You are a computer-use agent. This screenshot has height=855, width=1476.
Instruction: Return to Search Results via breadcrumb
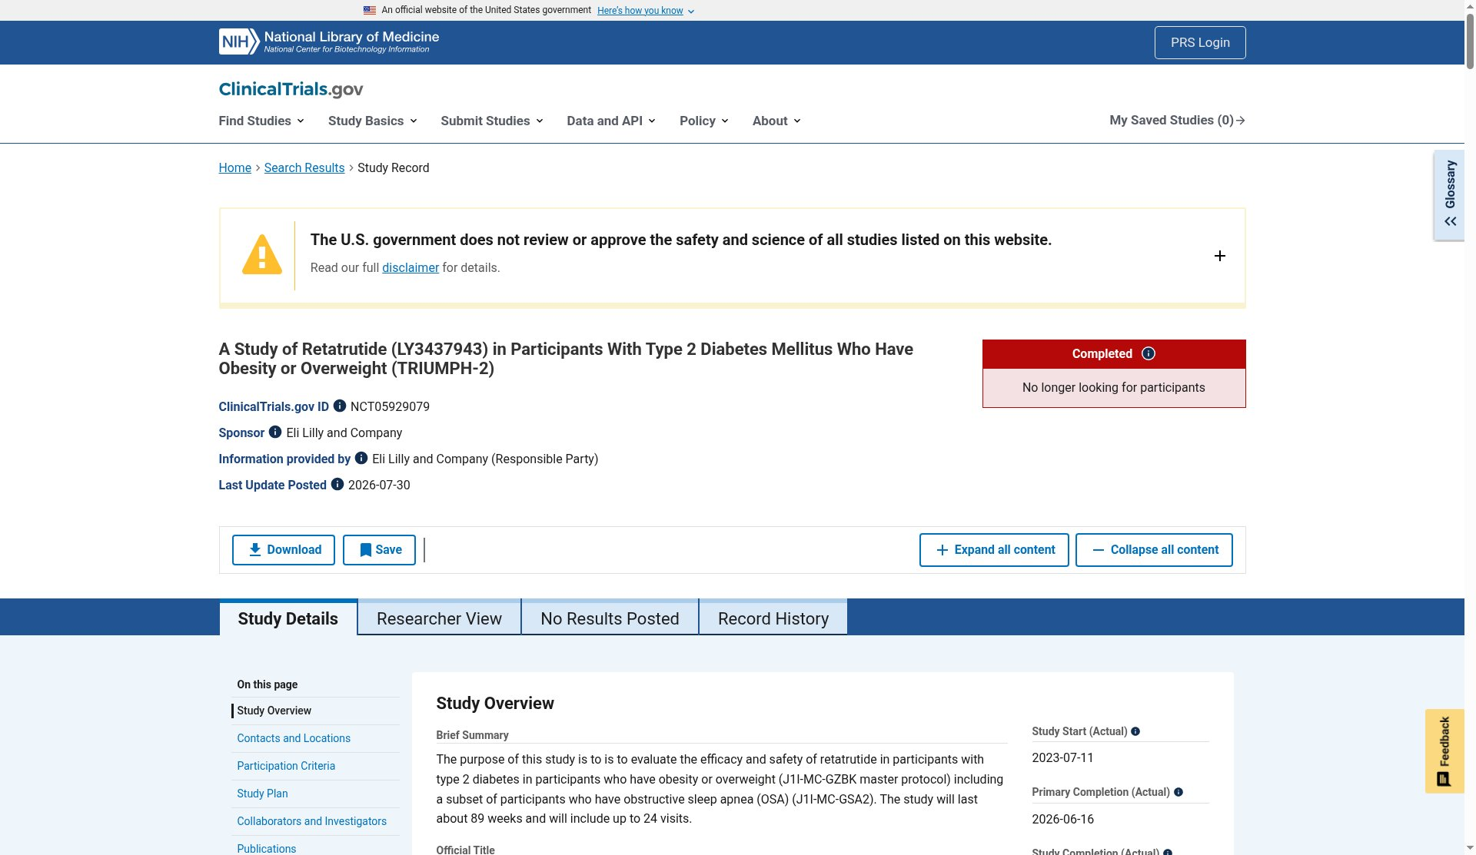(304, 167)
